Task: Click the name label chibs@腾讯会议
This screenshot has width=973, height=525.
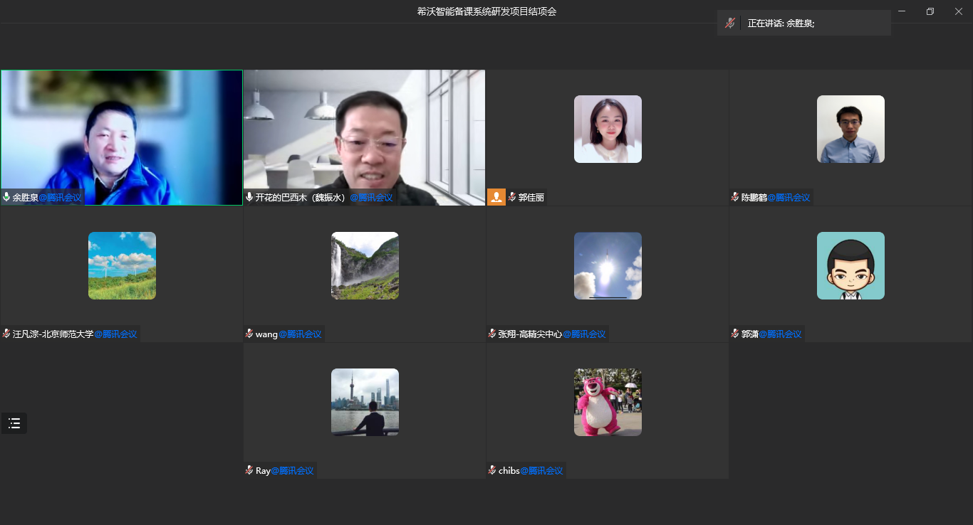Action: pyautogui.click(x=531, y=470)
